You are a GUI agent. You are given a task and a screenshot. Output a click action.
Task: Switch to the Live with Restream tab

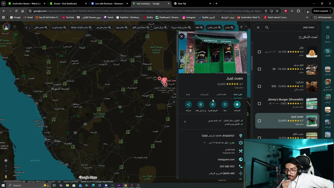coord(109,4)
